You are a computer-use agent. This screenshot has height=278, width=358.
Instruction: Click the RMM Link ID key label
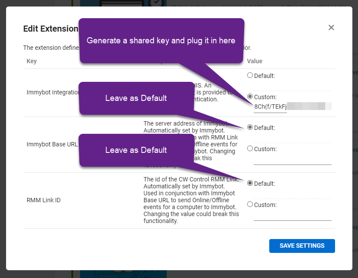click(43, 200)
